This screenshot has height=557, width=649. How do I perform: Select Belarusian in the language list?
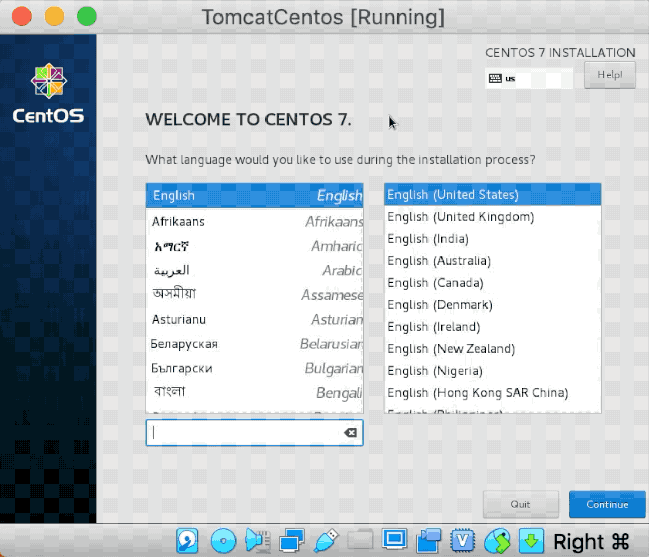[255, 344]
